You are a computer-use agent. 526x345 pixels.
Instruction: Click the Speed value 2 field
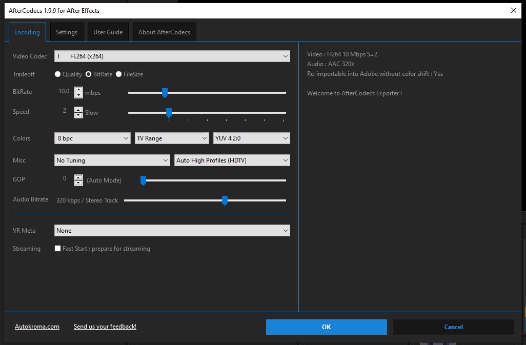[x=65, y=111]
